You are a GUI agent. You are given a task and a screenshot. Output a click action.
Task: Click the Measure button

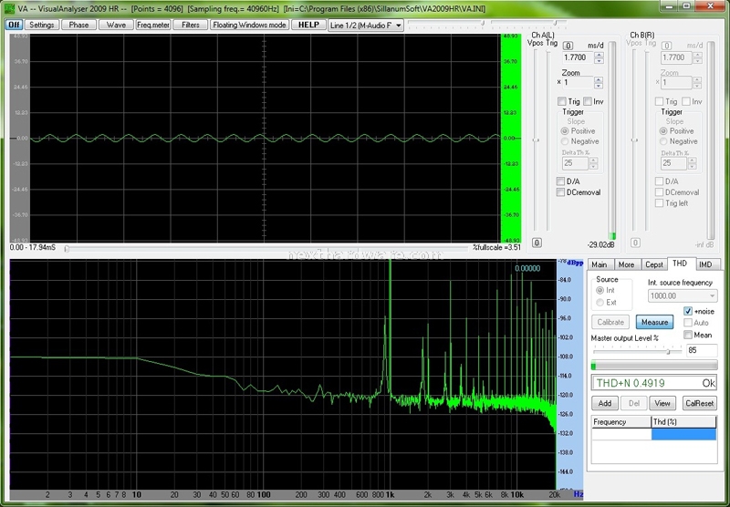click(654, 322)
